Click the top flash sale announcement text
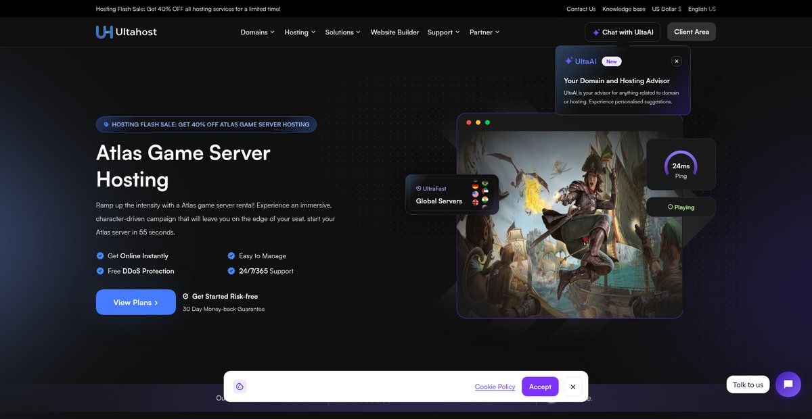Image resolution: width=812 pixels, height=419 pixels. [x=188, y=9]
